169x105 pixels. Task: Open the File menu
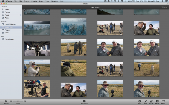(15, 1)
